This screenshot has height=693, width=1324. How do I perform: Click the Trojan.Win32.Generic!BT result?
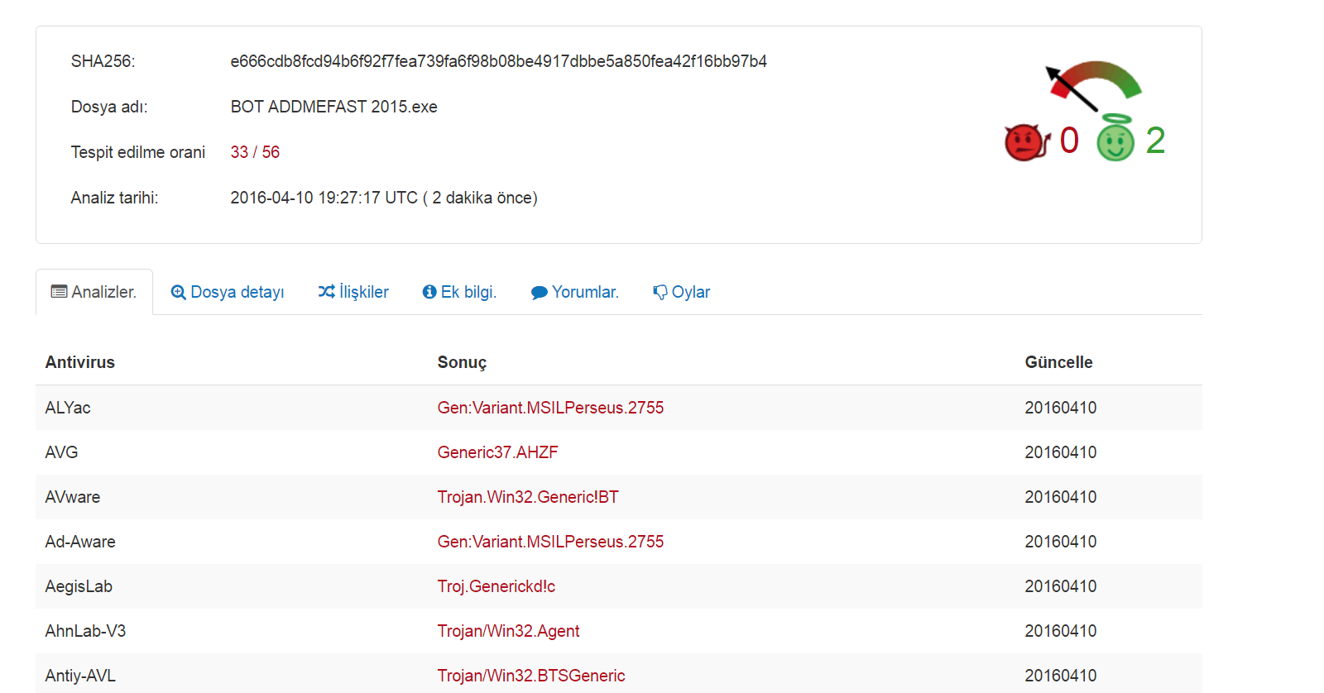tap(528, 497)
